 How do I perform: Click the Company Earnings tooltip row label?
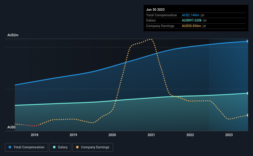coord(160,26)
